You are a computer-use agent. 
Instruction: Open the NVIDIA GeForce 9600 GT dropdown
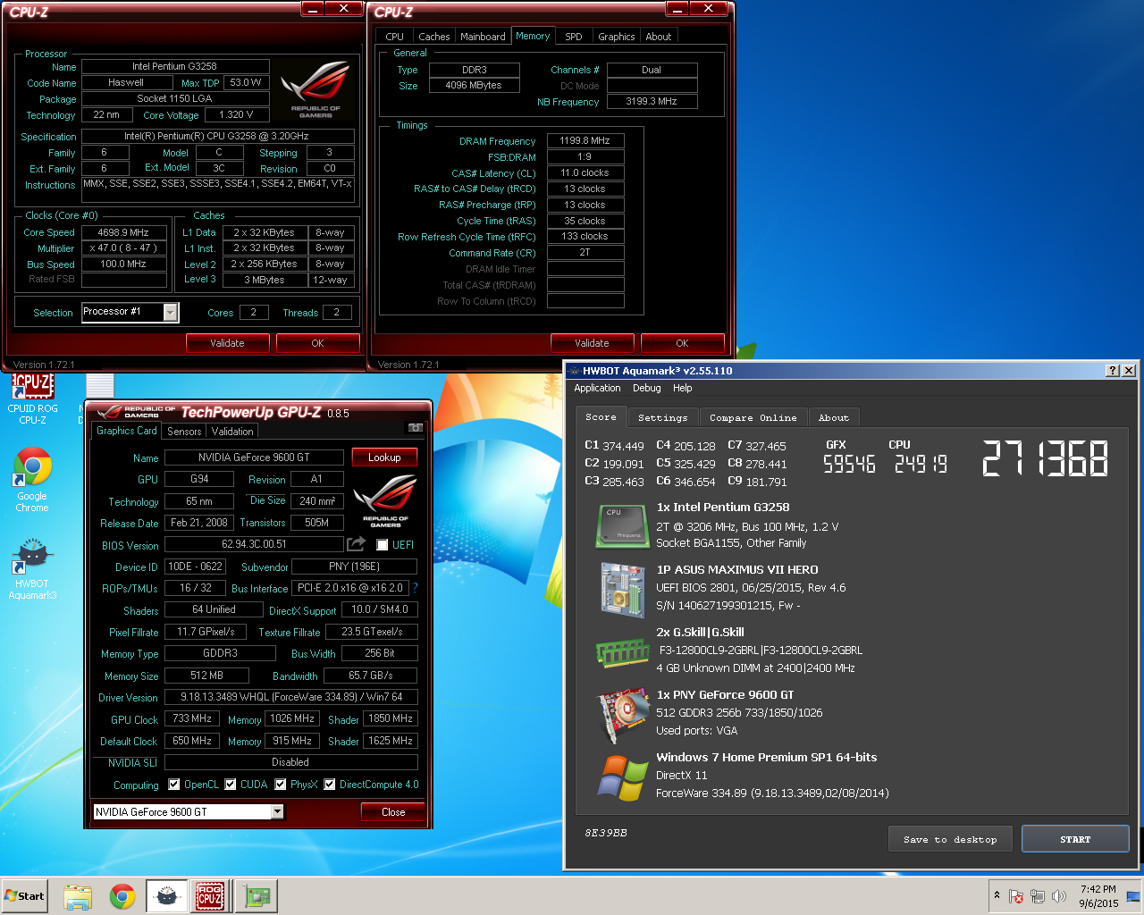pos(277,811)
